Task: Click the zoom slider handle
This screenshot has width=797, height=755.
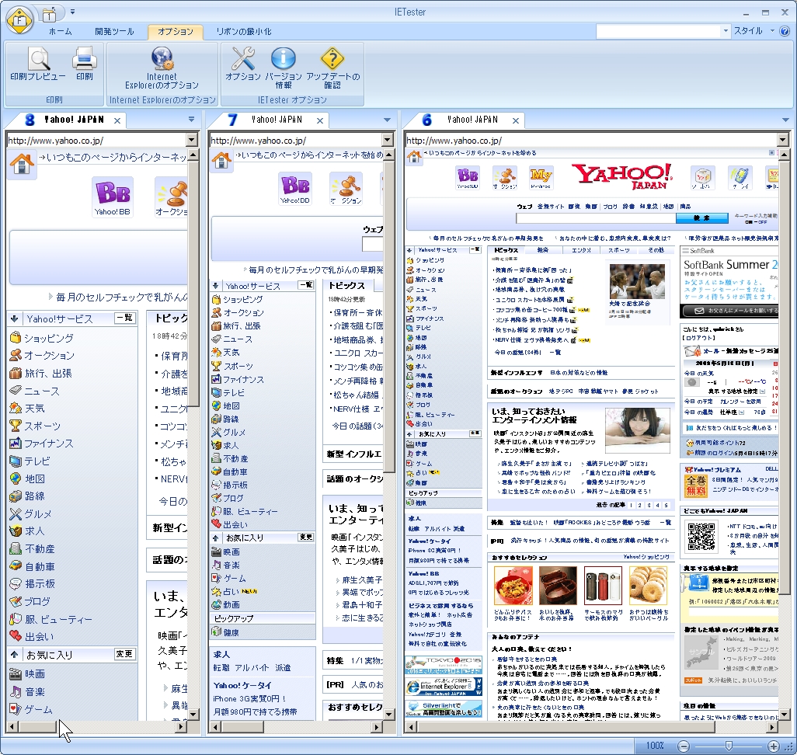Action: (729, 746)
